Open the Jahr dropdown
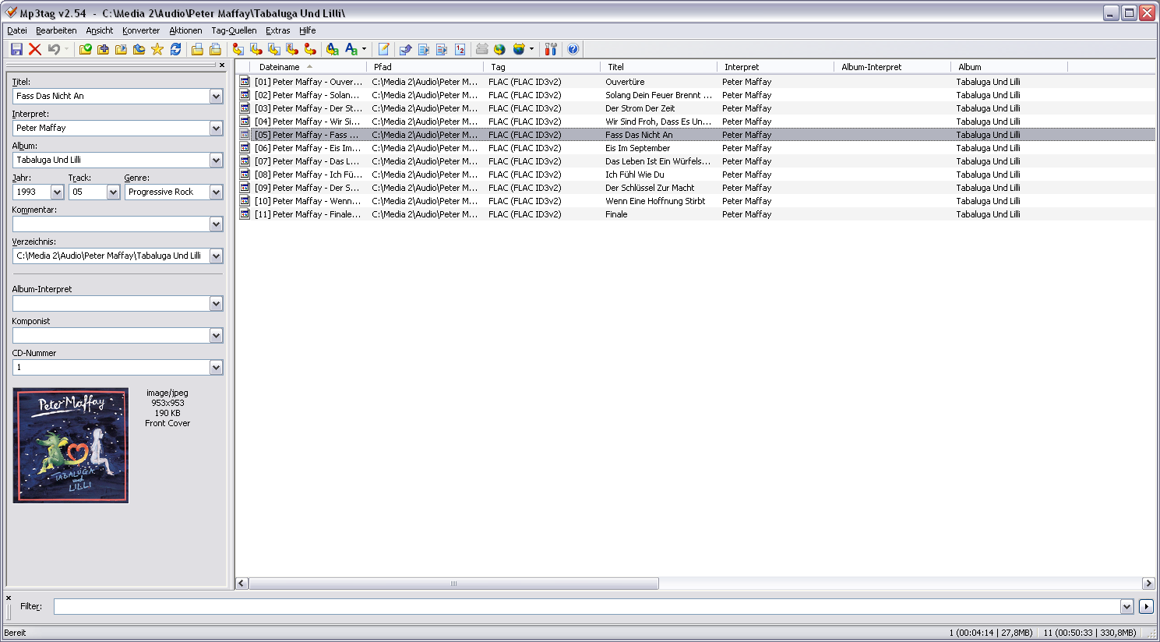The width and height of the screenshot is (1160, 642). [x=57, y=192]
